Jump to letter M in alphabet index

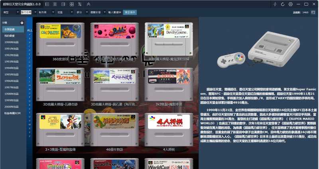(x=30, y=85)
